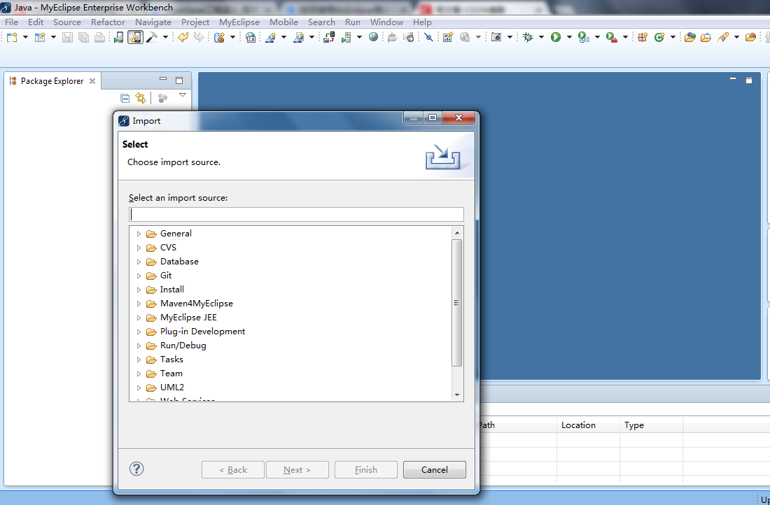Click the Back button in Import dialog
Image resolution: width=770 pixels, height=505 pixels.
[233, 469]
